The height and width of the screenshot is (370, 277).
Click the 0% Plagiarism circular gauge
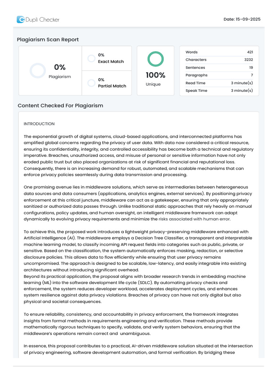coord(38,70)
